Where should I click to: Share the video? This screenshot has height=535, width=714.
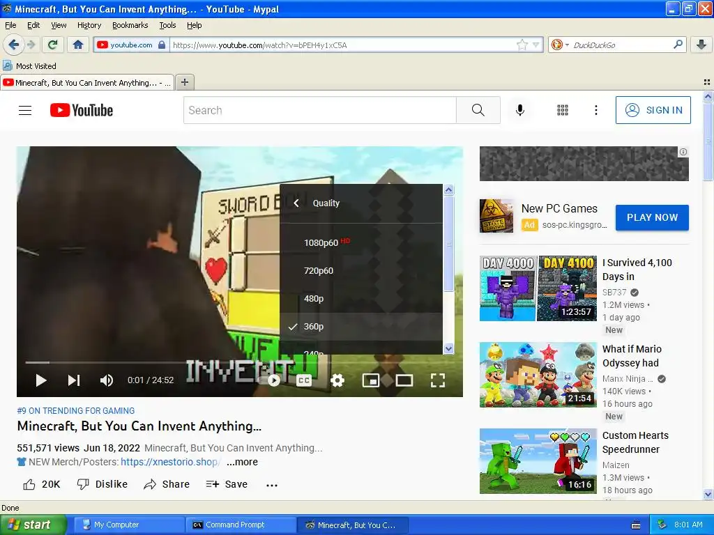click(167, 484)
